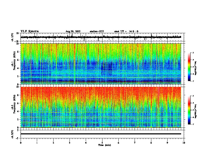This screenshot has width=207, height=160.
Task: Click time-axis tick label "7"
Action: (135, 143)
